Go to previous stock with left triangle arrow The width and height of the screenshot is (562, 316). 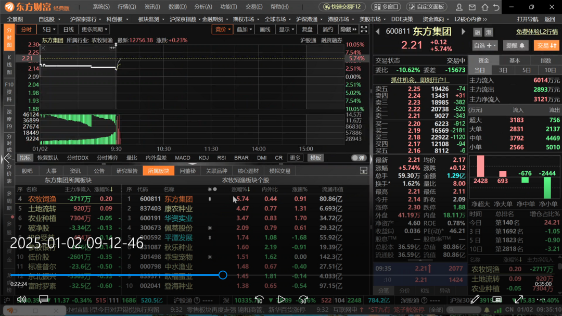[378, 32]
